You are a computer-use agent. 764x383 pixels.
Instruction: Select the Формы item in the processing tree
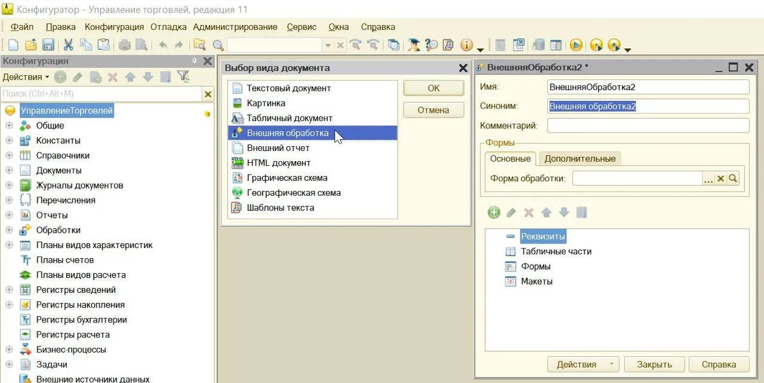tap(536, 267)
